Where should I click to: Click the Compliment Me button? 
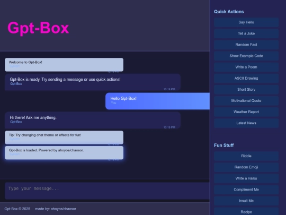click(246, 190)
